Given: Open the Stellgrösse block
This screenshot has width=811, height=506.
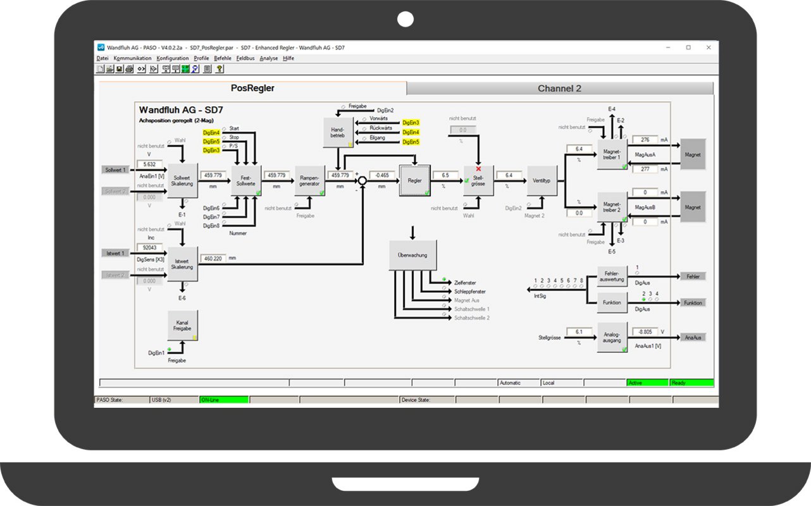Looking at the screenshot, I should coord(479,180).
